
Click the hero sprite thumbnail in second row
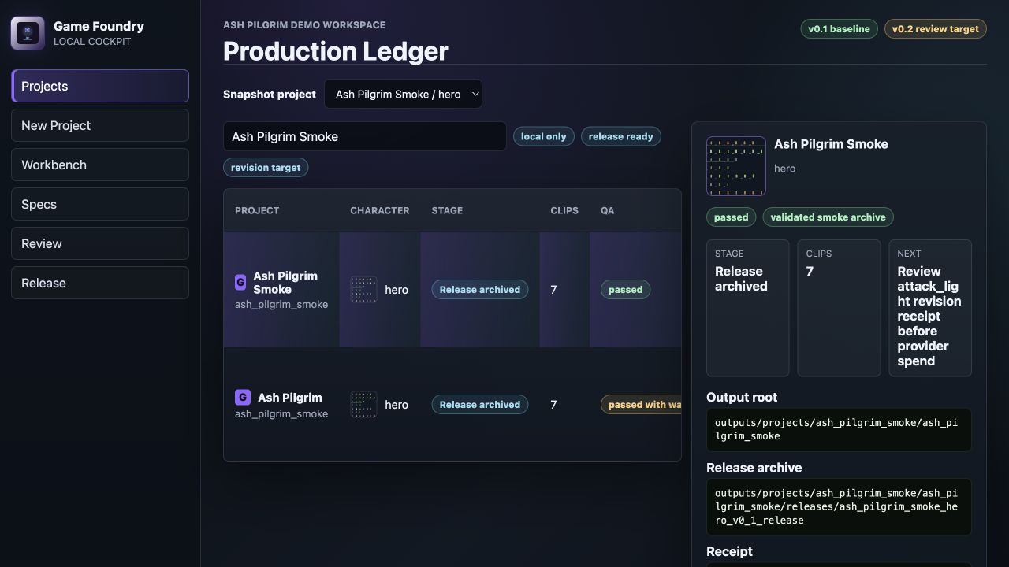point(363,404)
